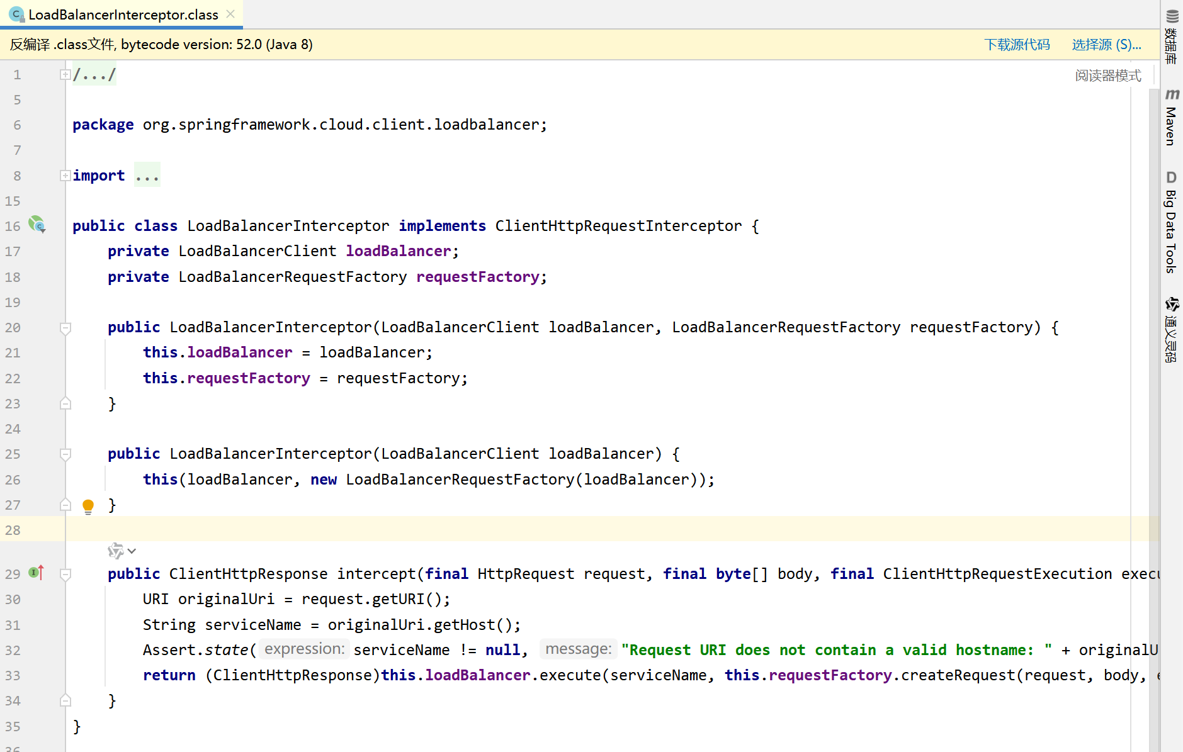
Task: Close the LoadBalancerInterceptor.class tab
Action: pos(230,14)
